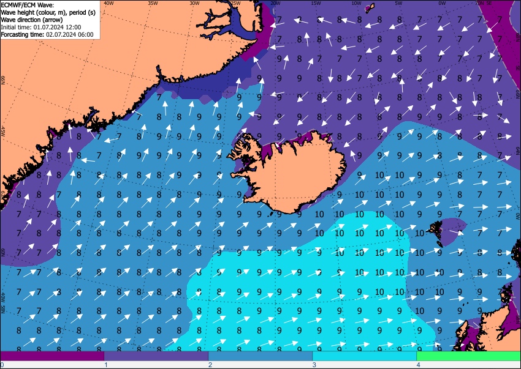The height and width of the screenshot is (369, 521).
Task: Click the 40W longitude label at top
Action: pos(108,3)
